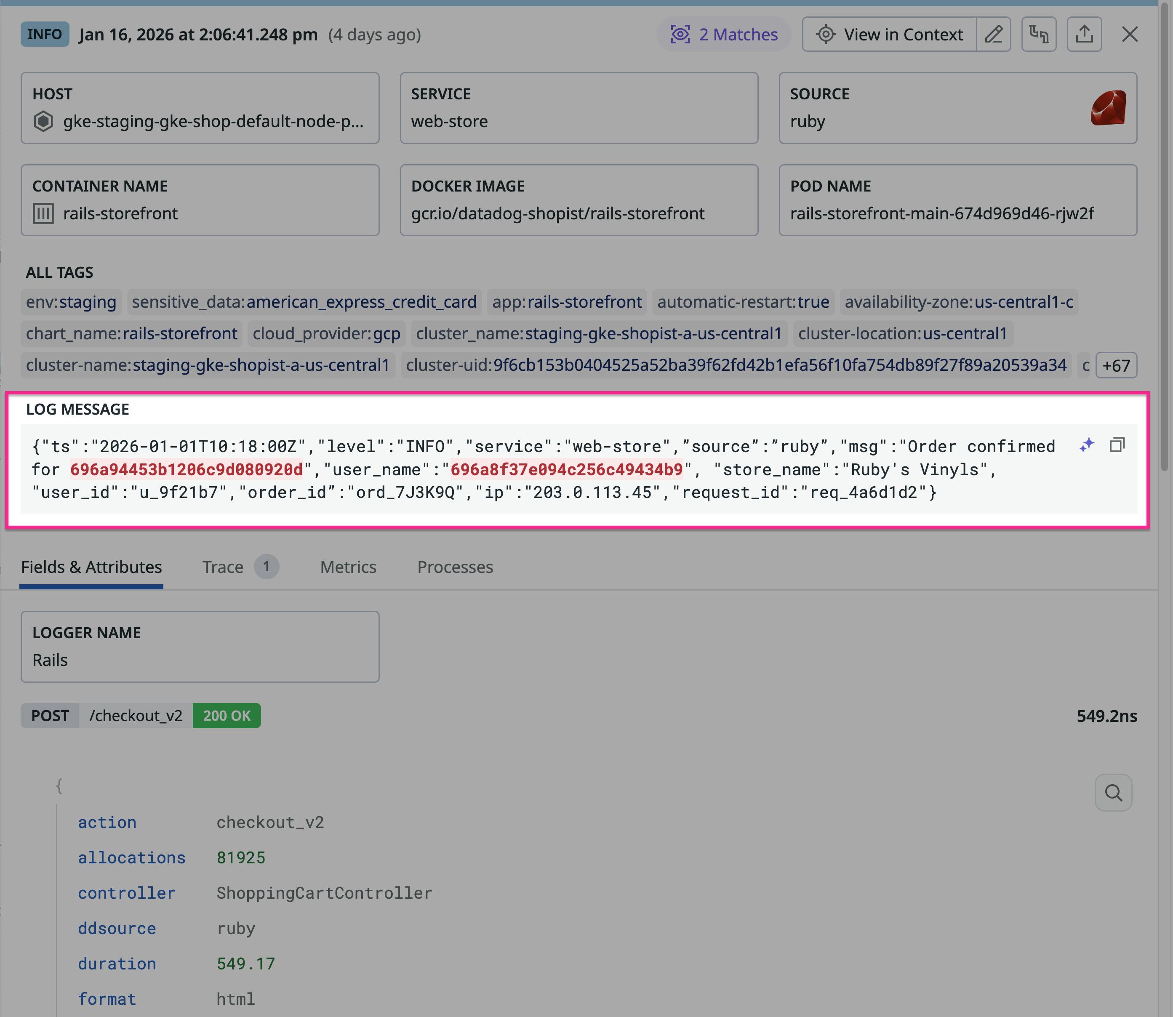This screenshot has height=1017, width=1173.
Task: Click the 200 OK status badge
Action: point(226,716)
